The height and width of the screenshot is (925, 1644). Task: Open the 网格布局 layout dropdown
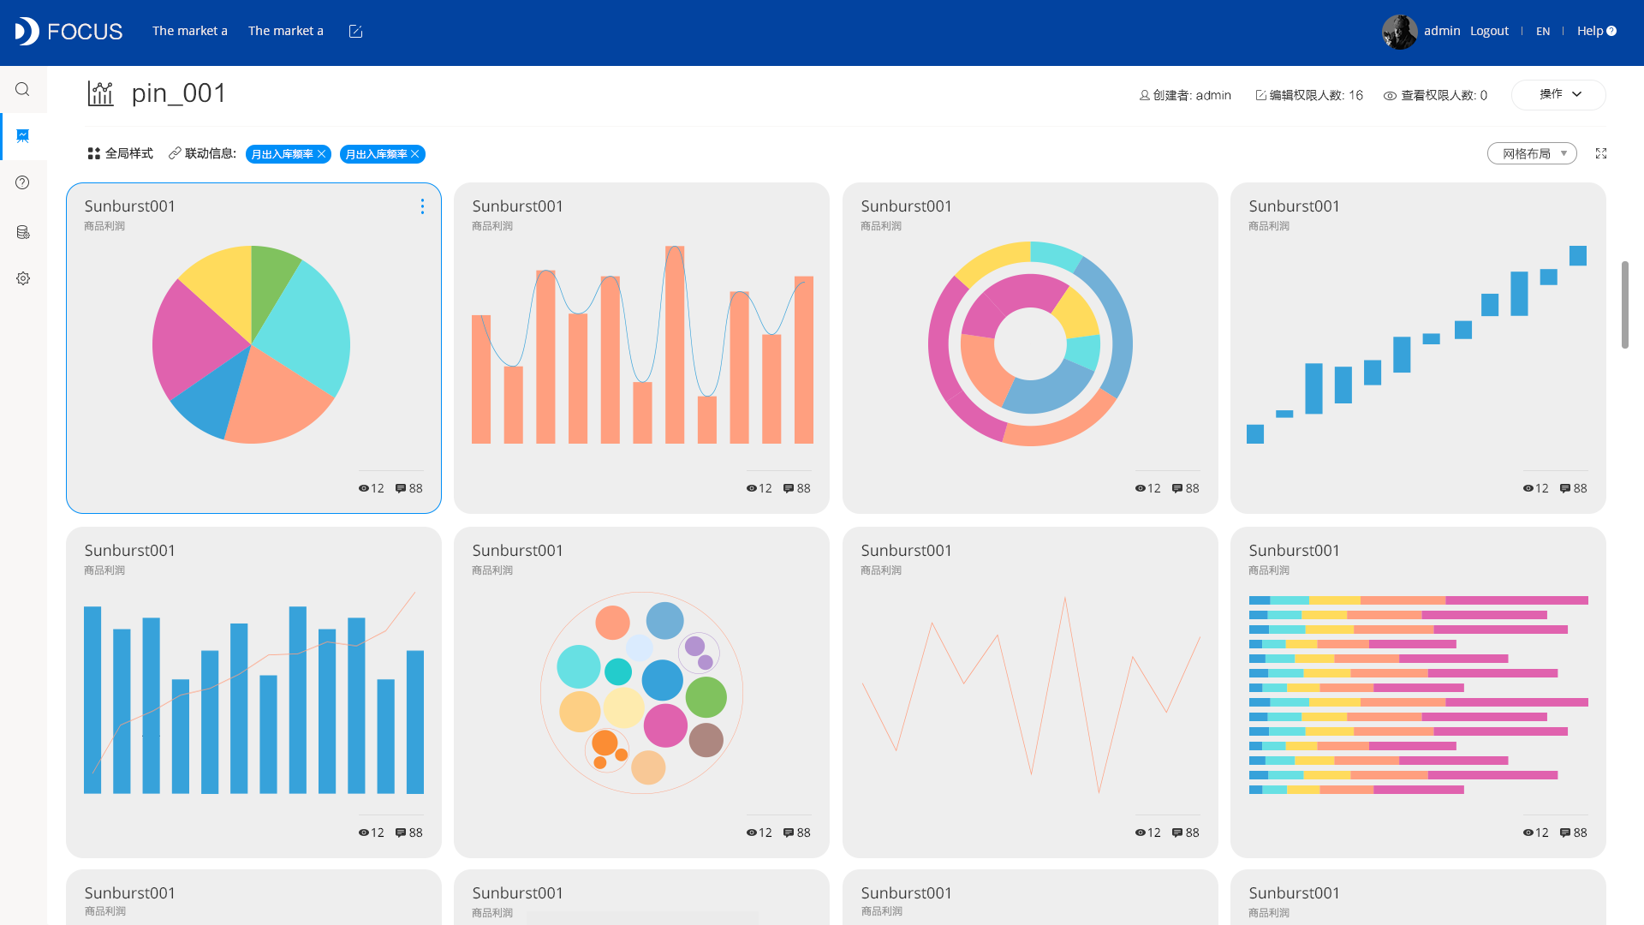1532,153
